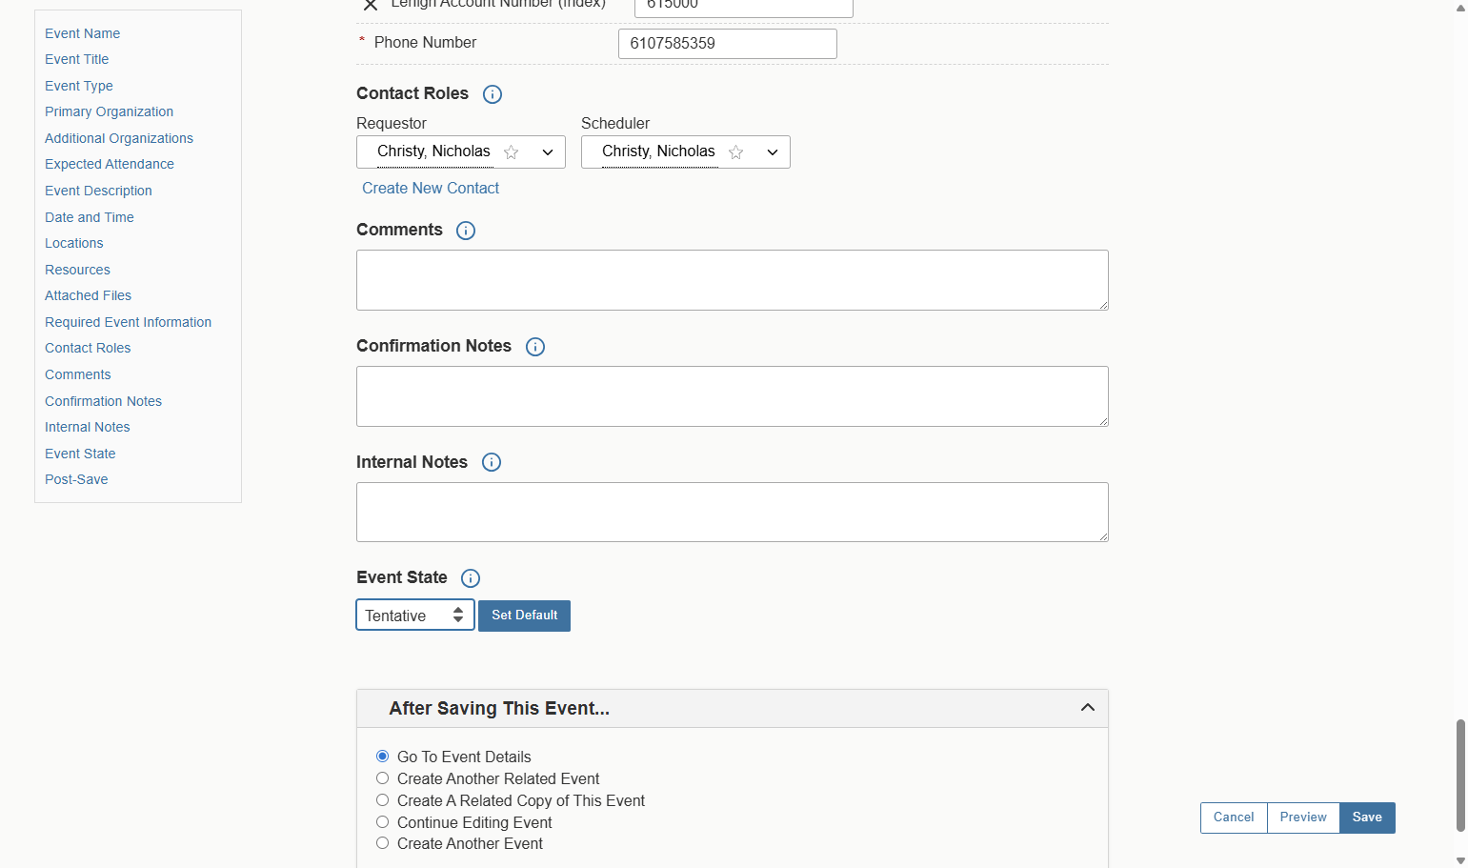This screenshot has height=868, width=1468.
Task: Select Continue Editing Event option
Action: click(x=382, y=822)
